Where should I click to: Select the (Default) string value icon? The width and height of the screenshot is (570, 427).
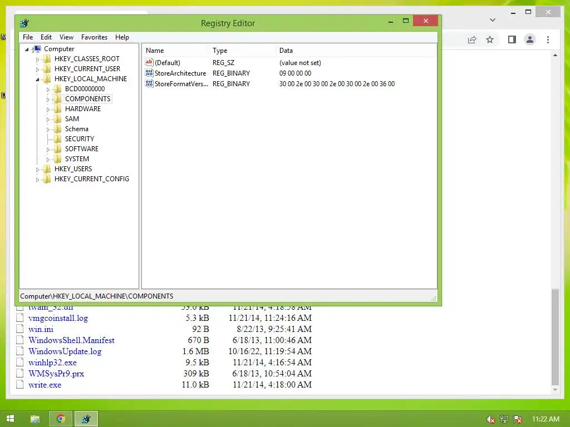149,62
